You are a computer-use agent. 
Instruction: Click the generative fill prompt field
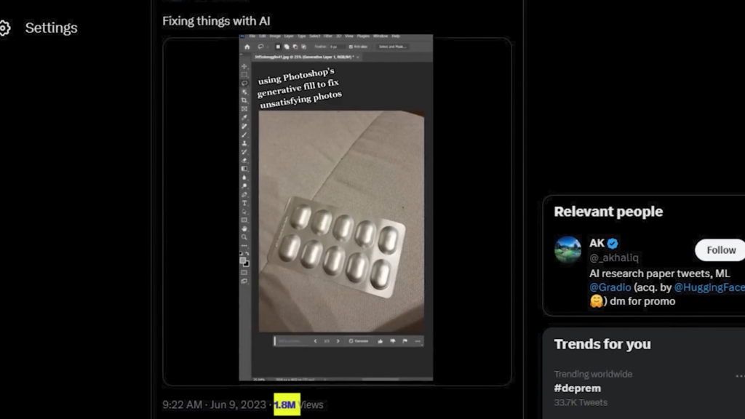(x=292, y=341)
